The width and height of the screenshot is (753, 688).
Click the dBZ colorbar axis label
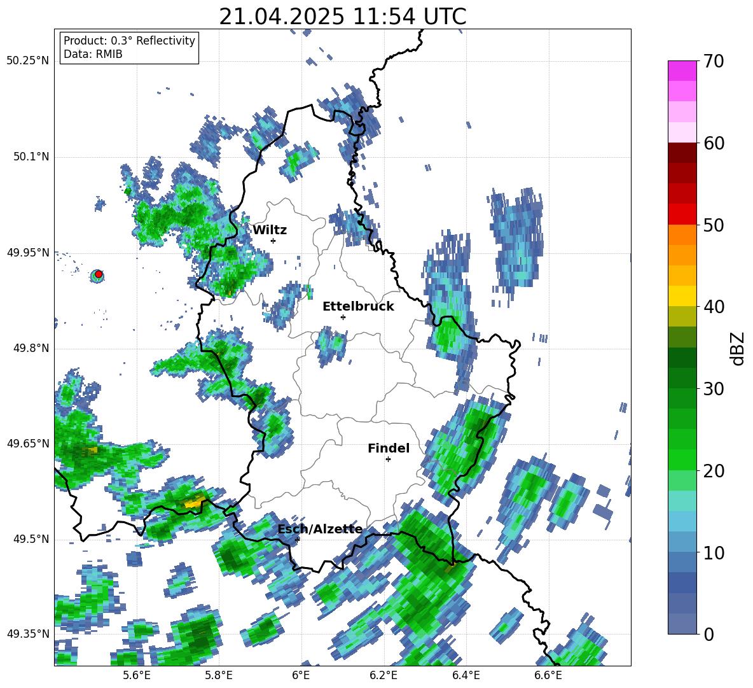pyautogui.click(x=738, y=348)
